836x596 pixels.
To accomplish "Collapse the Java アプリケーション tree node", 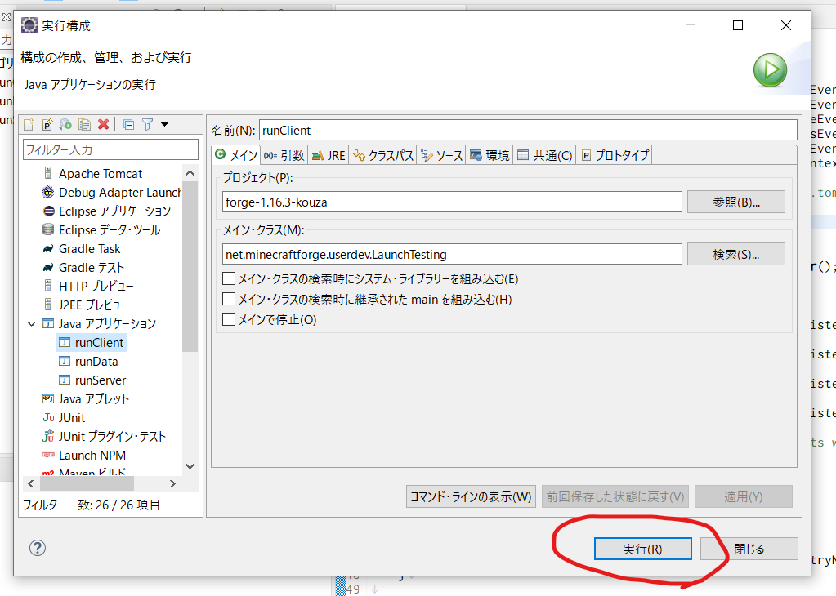I will [x=31, y=324].
